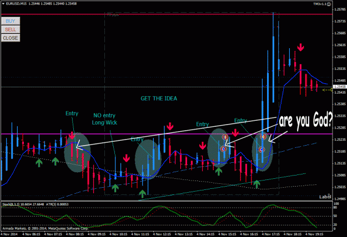Click the CLOSE order button
Screen dimensions: 347x237
pos(11,38)
